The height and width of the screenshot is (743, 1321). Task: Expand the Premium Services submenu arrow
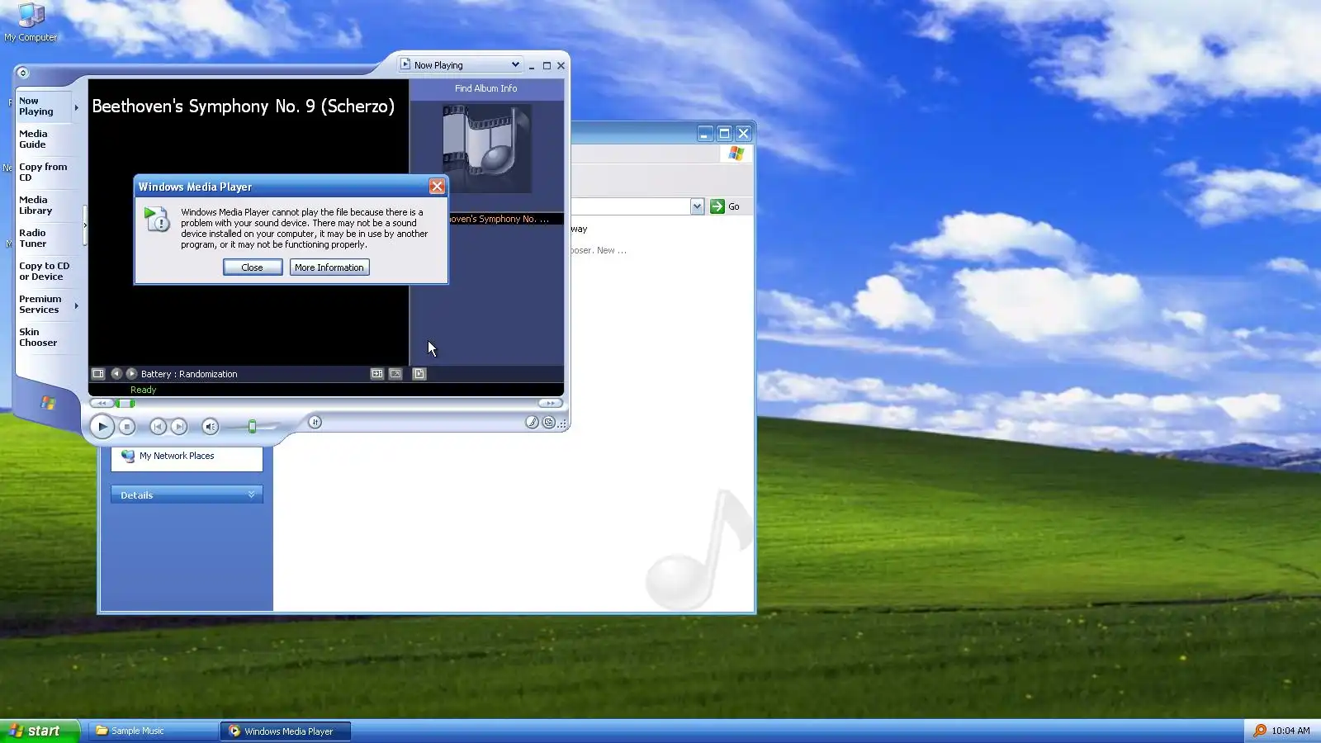click(x=76, y=305)
